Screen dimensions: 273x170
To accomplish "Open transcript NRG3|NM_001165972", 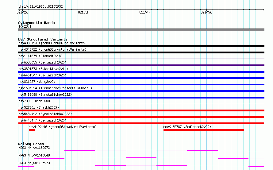I will (34, 148).
